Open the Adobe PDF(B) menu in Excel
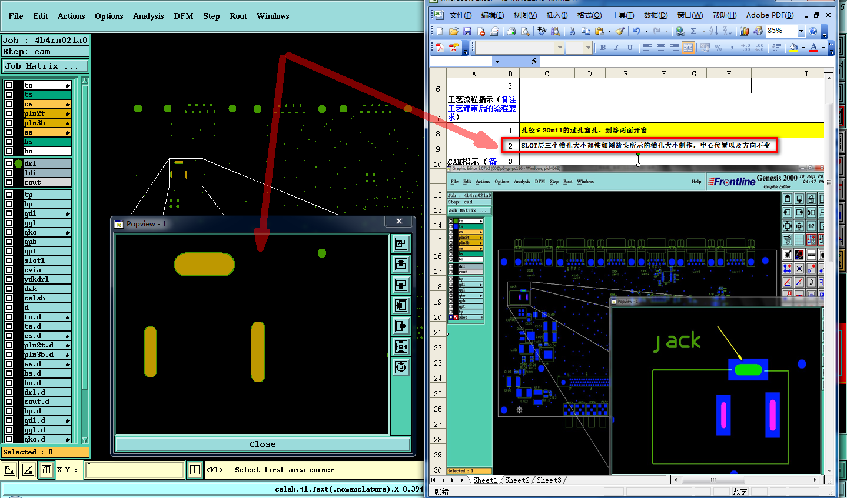Image resolution: width=847 pixels, height=498 pixels. (770, 15)
